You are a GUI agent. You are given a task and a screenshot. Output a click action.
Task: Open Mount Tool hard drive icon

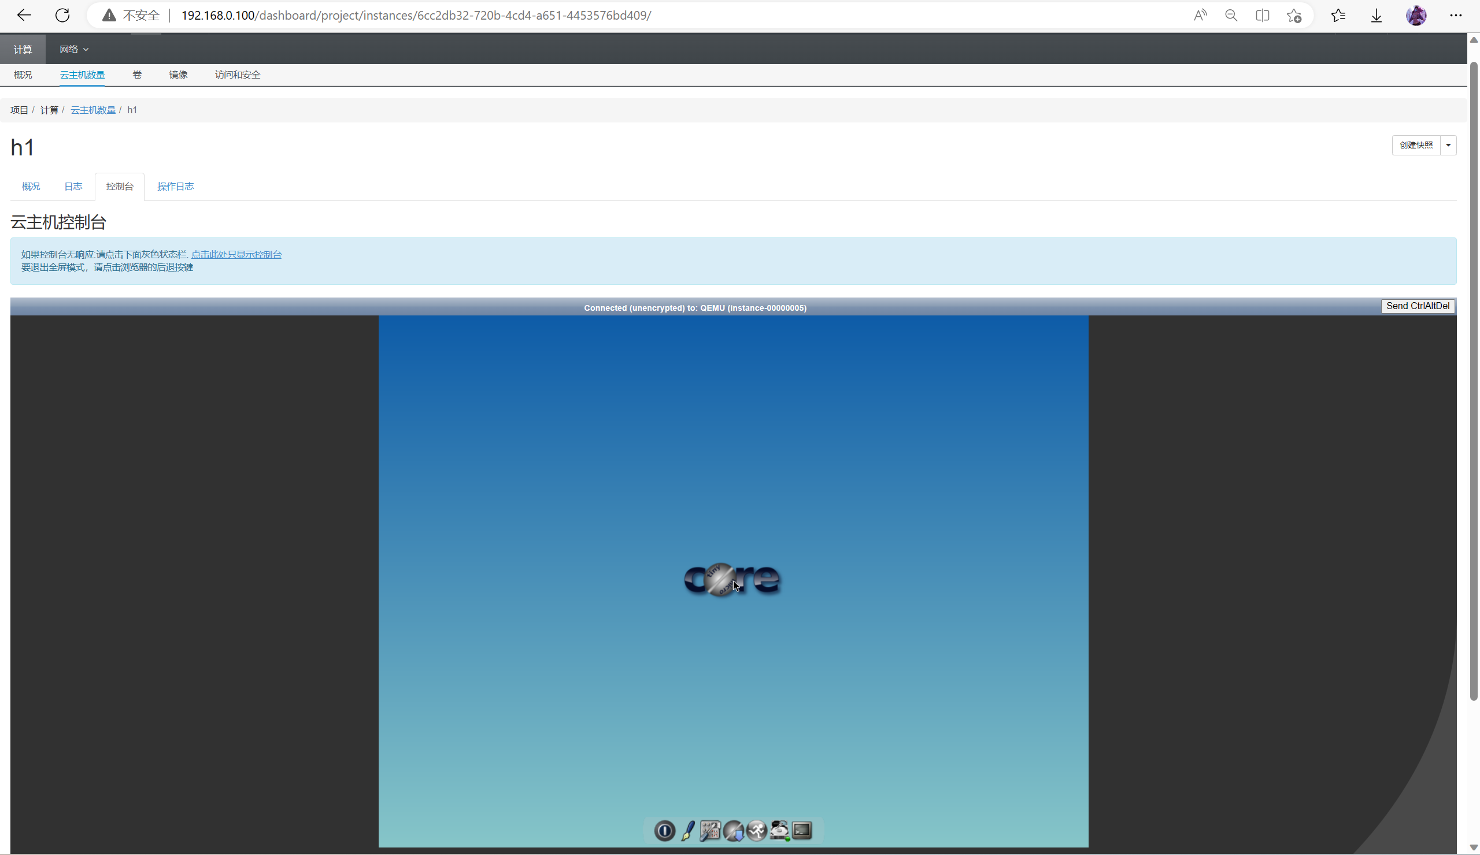coord(779,830)
